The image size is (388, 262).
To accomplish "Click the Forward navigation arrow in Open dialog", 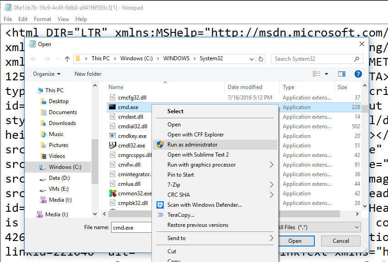I will pyautogui.click(x=47, y=59).
